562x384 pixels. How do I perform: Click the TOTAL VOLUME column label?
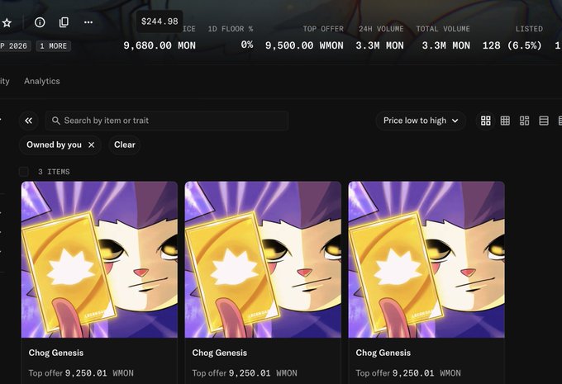coord(443,29)
